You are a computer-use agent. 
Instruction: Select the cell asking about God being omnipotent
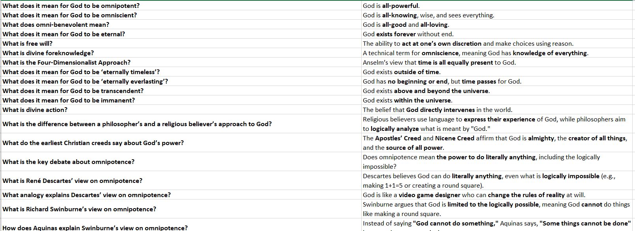[71, 6]
